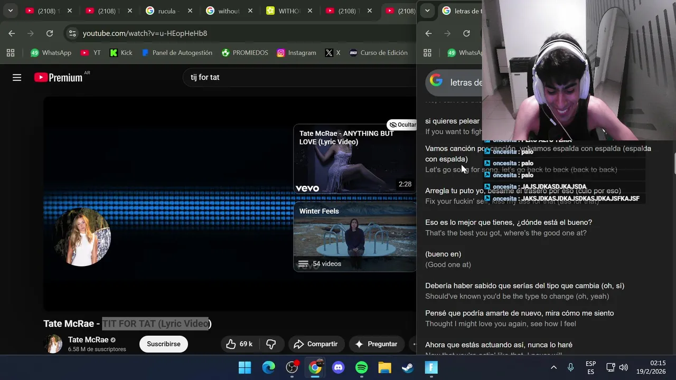Share the video with Compartir
Image resolution: width=676 pixels, height=380 pixels.
click(x=315, y=344)
